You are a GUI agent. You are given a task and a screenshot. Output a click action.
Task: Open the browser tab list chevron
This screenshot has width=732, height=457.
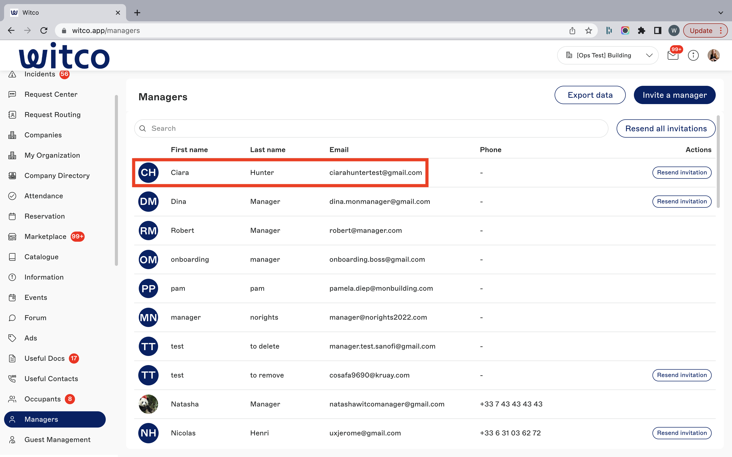point(721,13)
